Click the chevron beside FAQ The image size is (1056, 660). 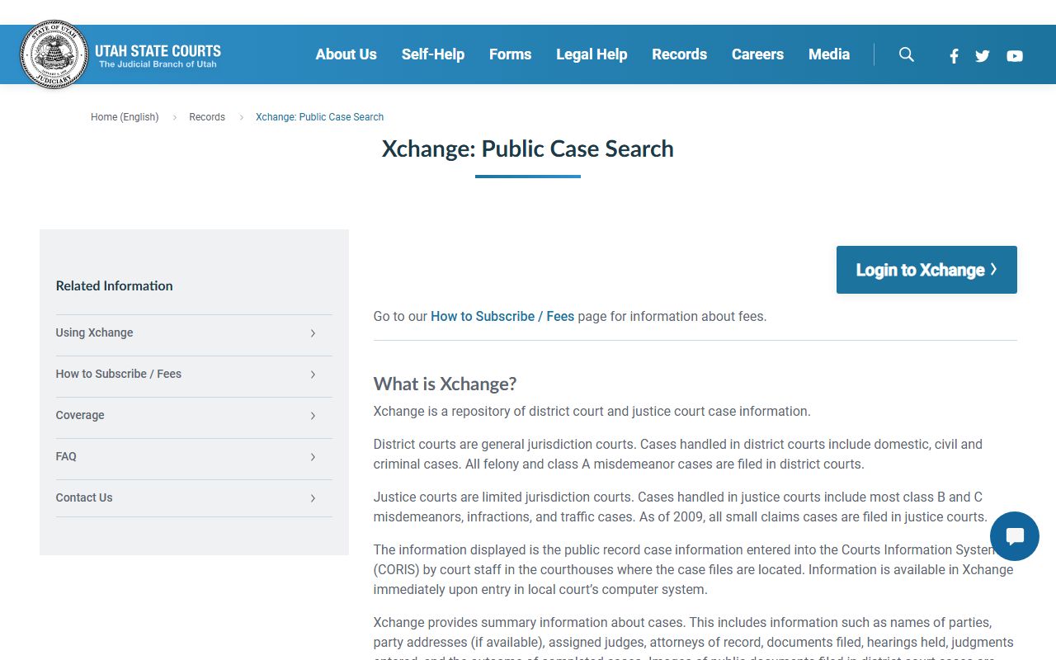313,457
